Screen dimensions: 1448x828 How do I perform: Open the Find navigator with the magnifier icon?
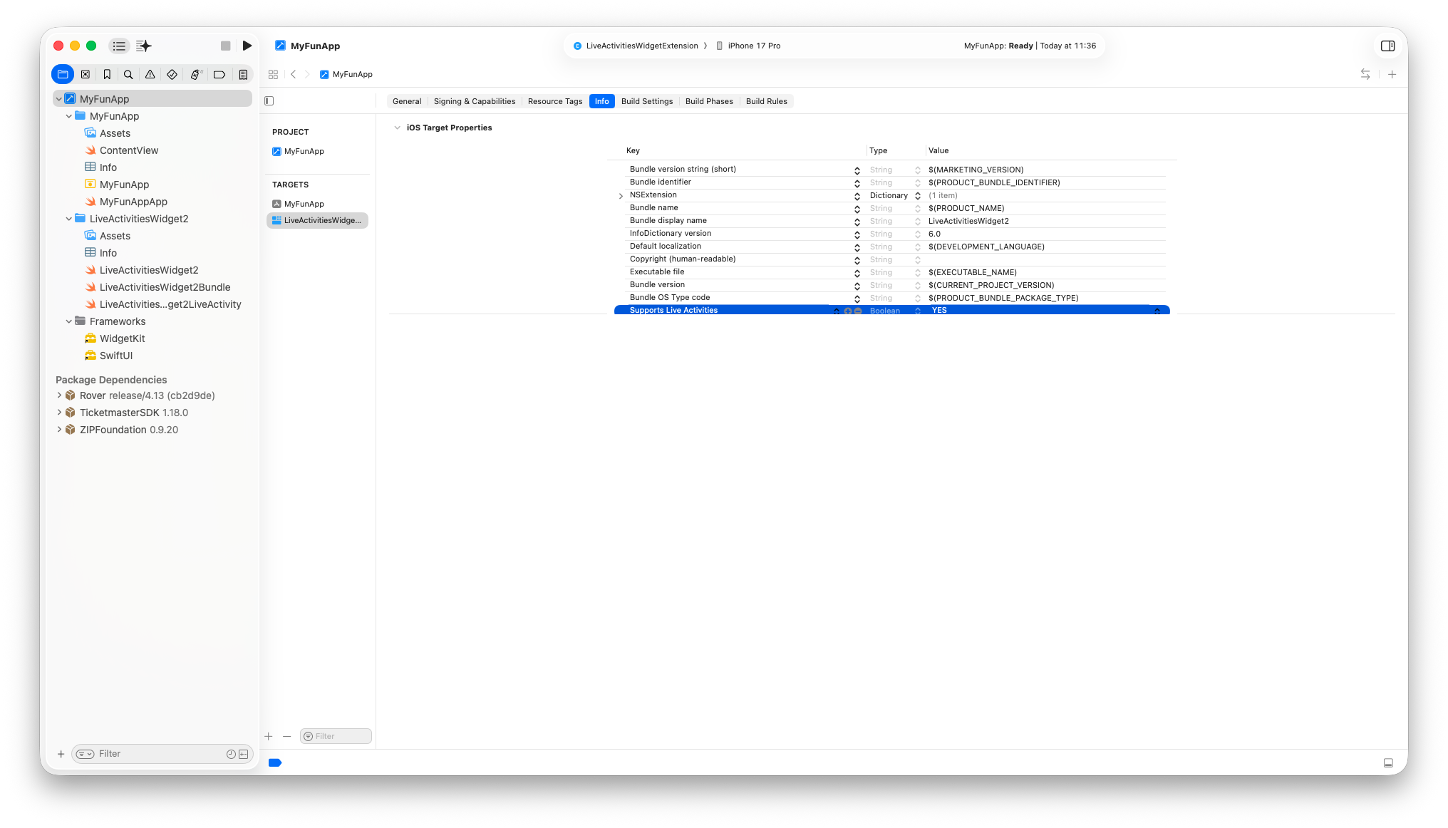pos(128,74)
